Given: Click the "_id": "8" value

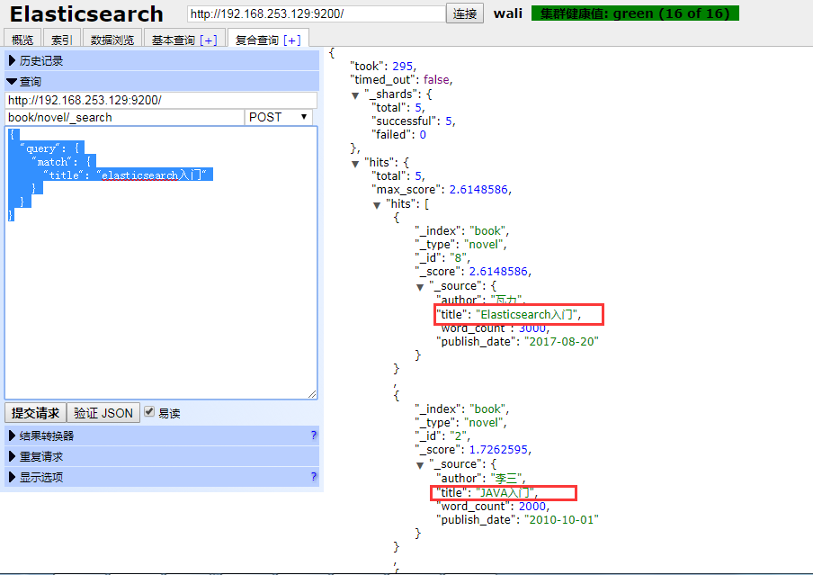Looking at the screenshot, I should click(458, 258).
